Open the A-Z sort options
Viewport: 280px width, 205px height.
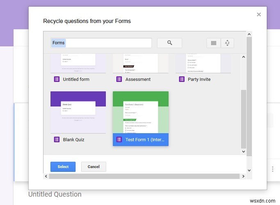click(227, 43)
